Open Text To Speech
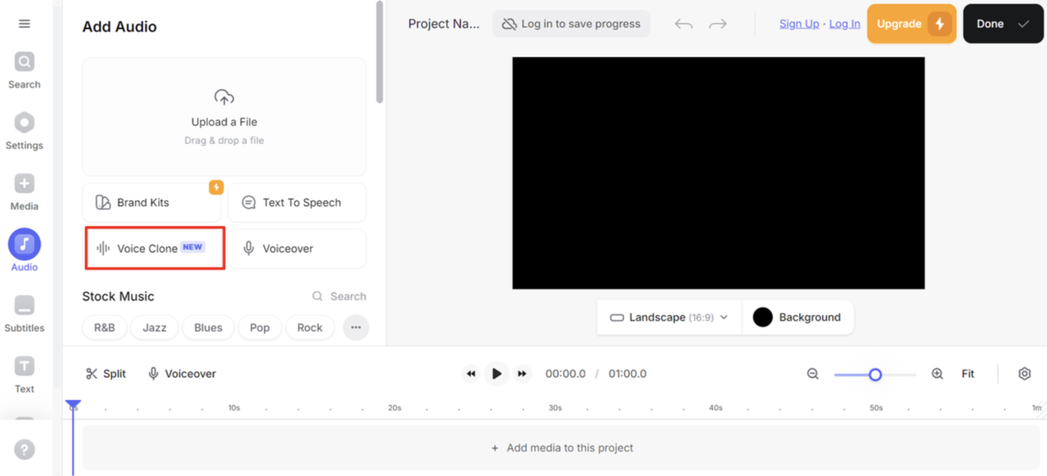1047x476 pixels. [297, 203]
